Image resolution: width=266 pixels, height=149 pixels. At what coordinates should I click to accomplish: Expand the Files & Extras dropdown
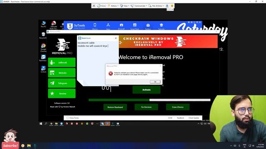pyautogui.click(x=156, y=6)
